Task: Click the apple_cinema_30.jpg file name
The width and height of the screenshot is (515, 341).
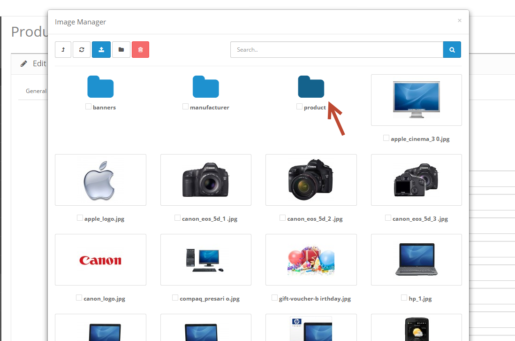Action: [420, 139]
